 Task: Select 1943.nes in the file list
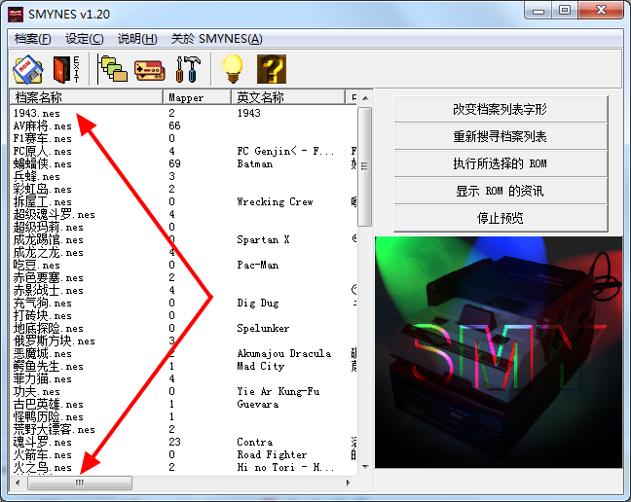(37, 113)
